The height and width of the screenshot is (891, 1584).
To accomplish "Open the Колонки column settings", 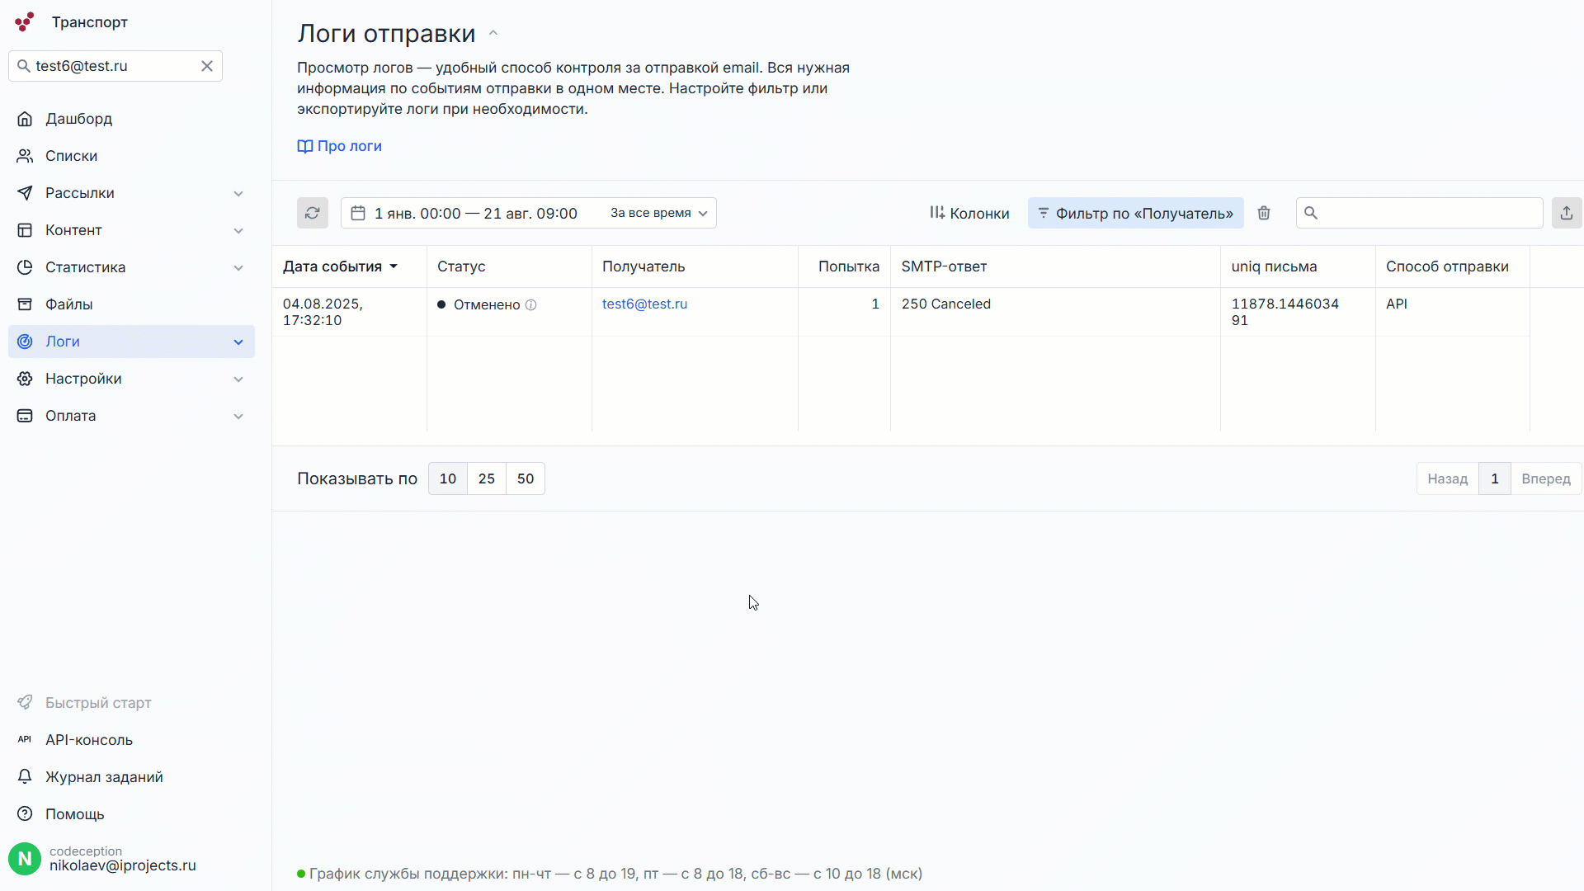I will (x=969, y=213).
